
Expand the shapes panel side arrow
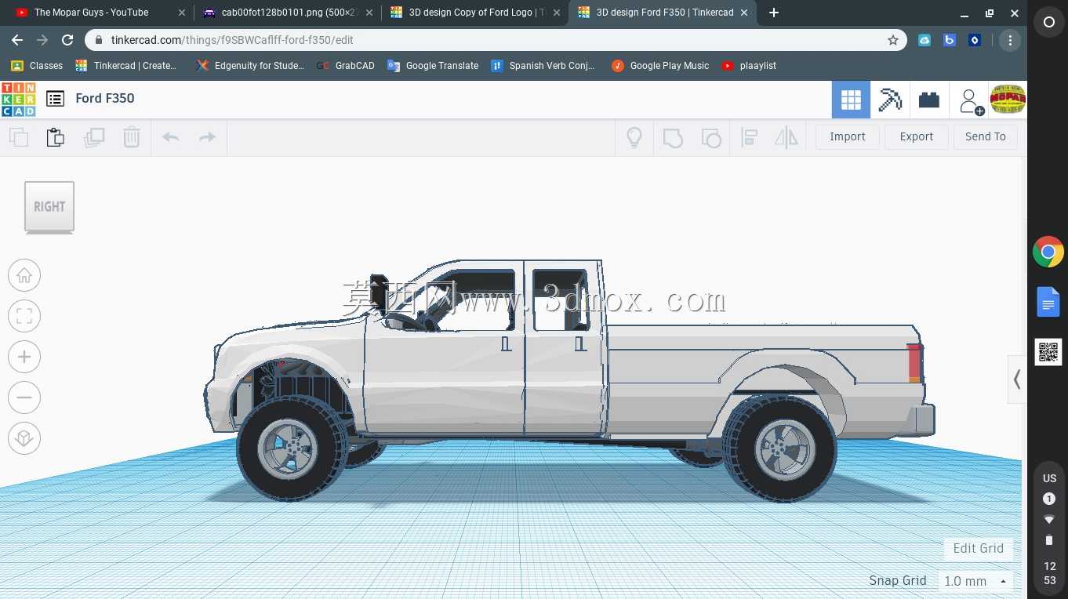pyautogui.click(x=1017, y=379)
